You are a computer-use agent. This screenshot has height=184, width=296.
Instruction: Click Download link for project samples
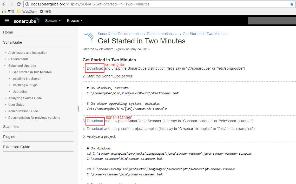click(x=95, y=129)
